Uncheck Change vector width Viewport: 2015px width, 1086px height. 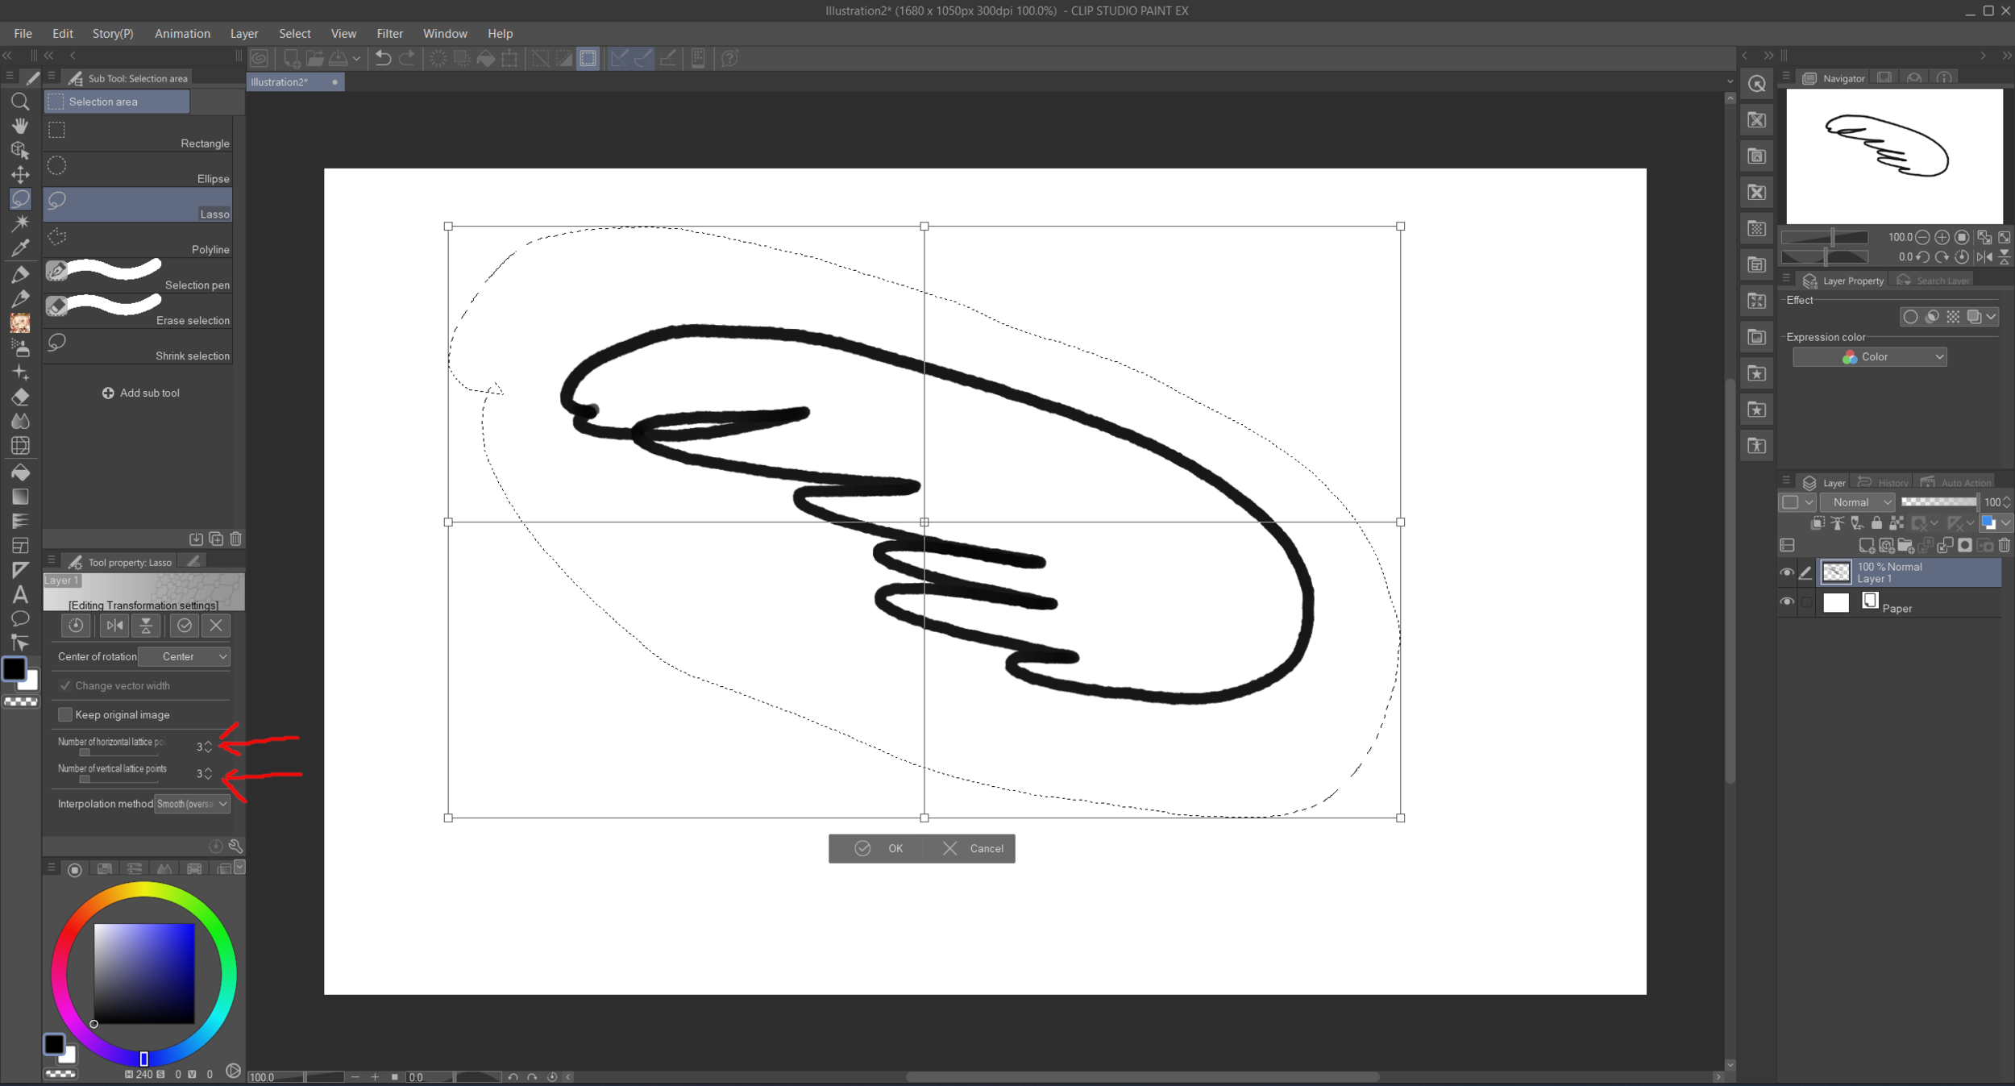coord(65,685)
